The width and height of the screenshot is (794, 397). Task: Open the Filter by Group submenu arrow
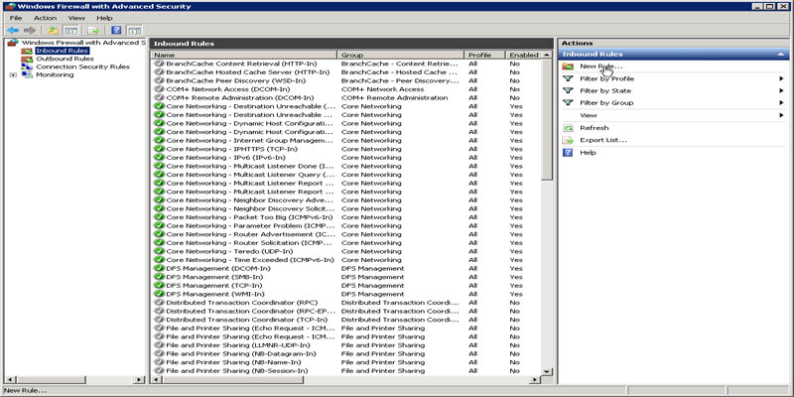[782, 102]
